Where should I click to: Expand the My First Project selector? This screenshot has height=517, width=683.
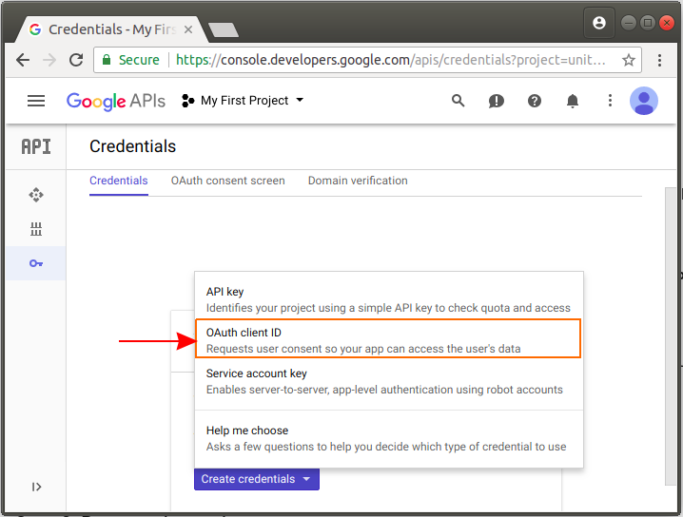point(244,101)
